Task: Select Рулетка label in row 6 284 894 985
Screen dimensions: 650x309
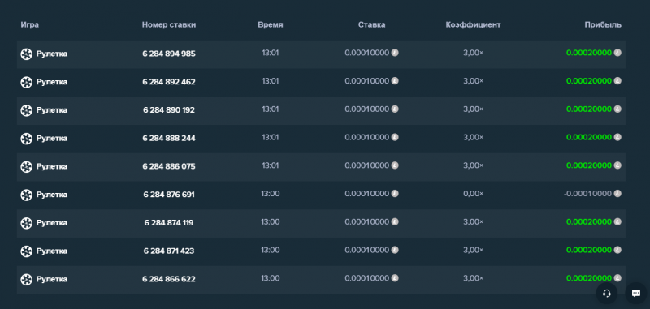Action: [x=52, y=54]
